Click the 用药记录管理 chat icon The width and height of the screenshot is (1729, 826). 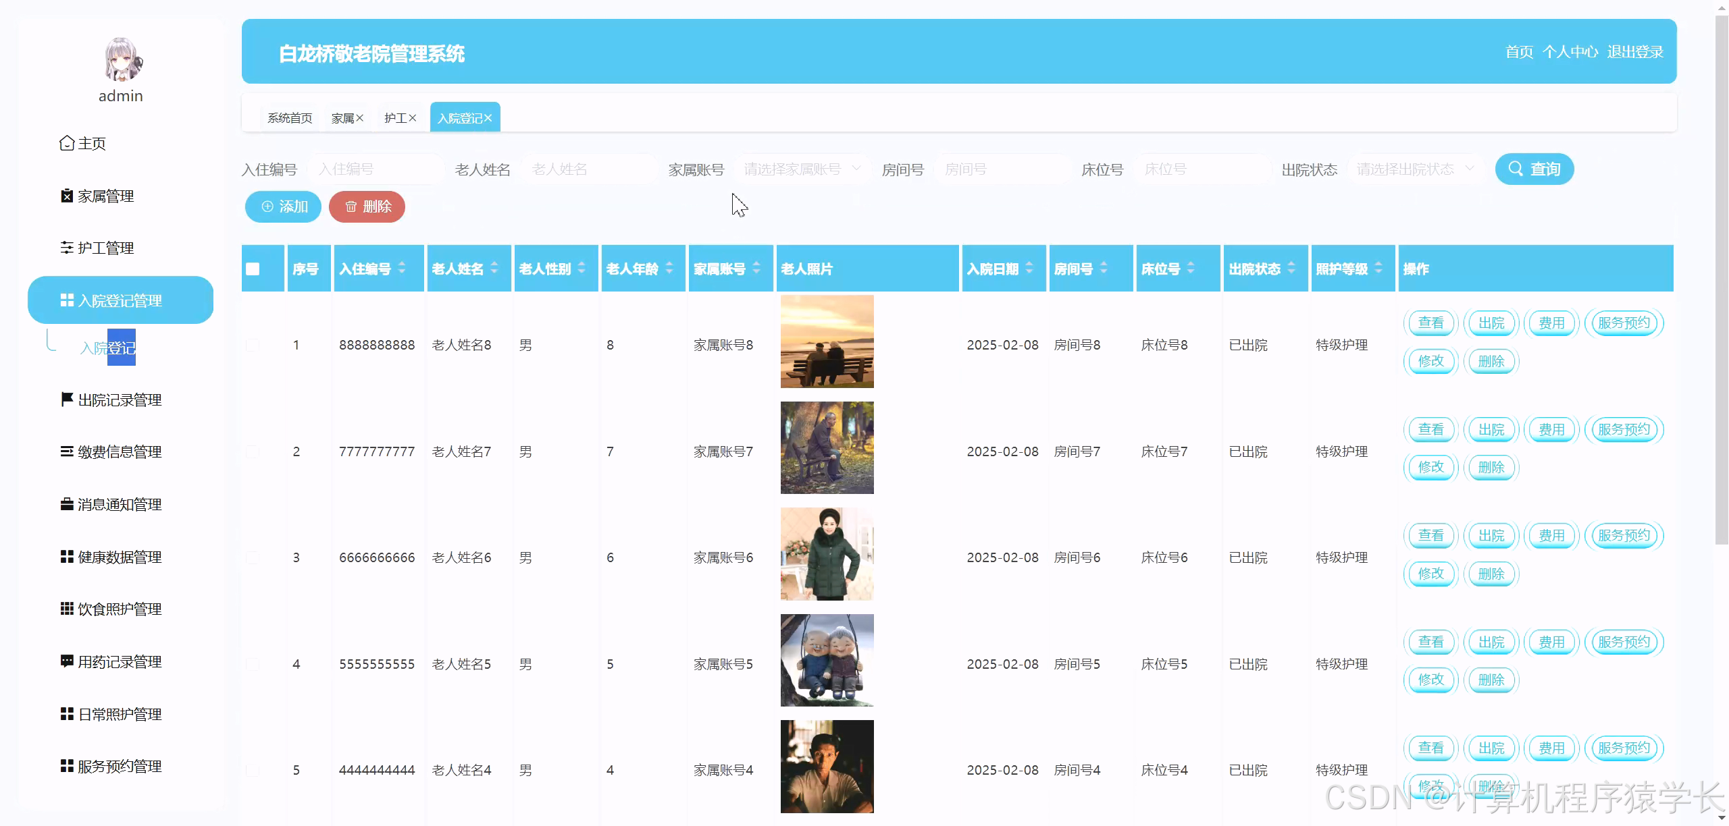(x=67, y=661)
